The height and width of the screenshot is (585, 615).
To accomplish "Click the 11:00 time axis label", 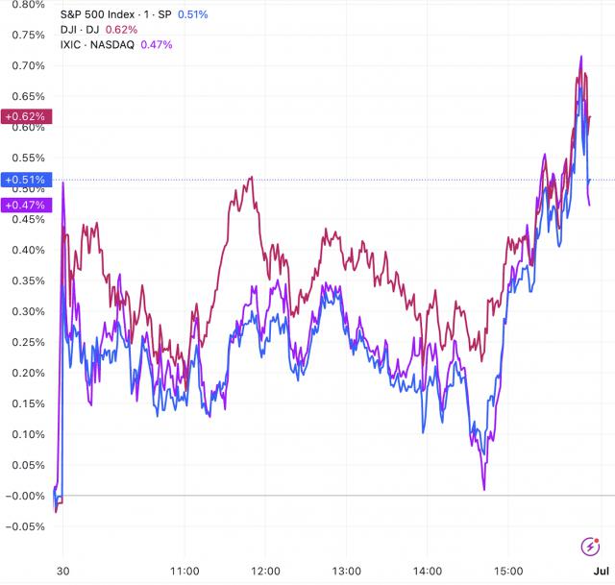I will tap(184, 569).
